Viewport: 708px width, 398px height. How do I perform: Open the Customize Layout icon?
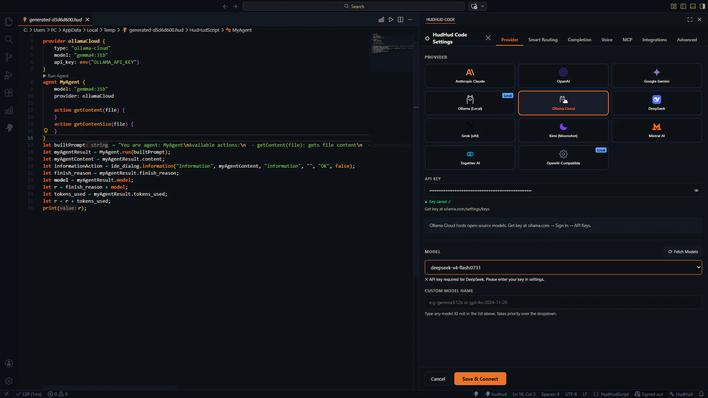coord(674,6)
